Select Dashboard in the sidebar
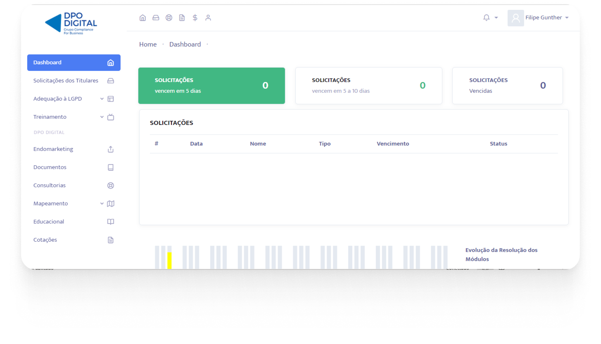Viewport: 601px width, 344px height. [x=74, y=63]
